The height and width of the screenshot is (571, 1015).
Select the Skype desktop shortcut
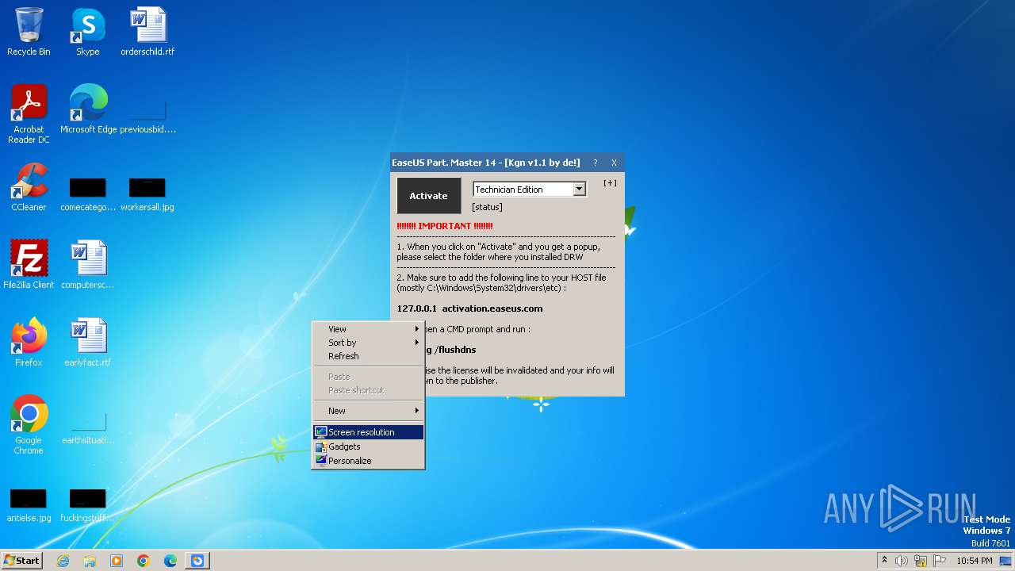pyautogui.click(x=88, y=32)
